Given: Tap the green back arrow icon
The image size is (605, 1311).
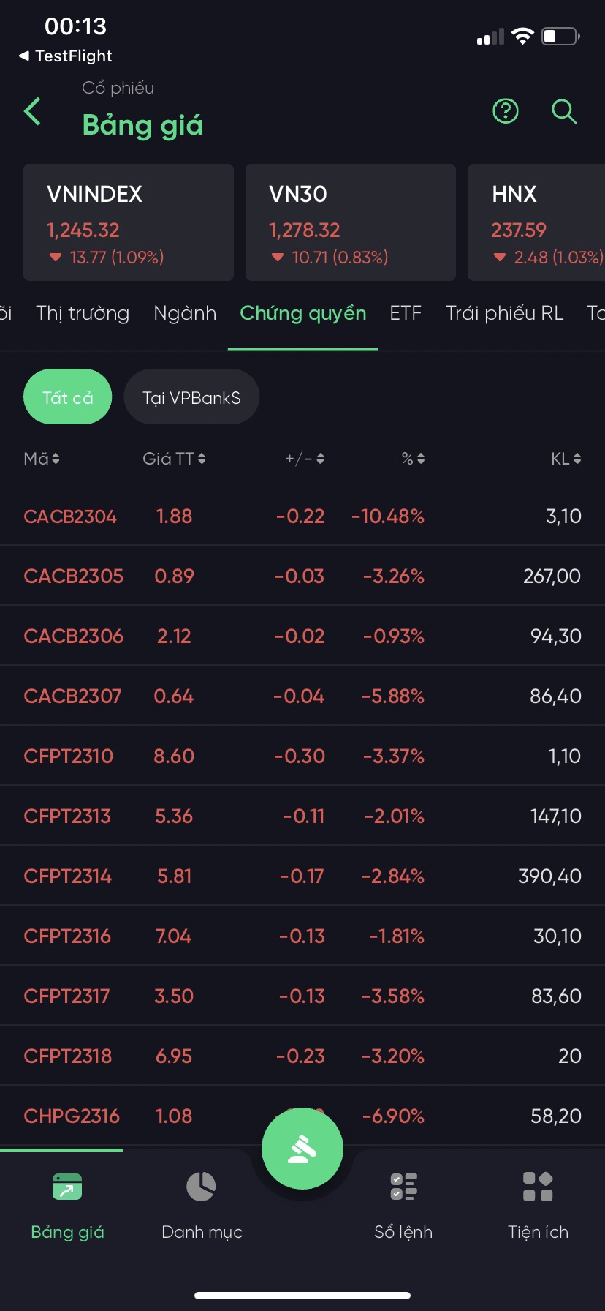Looking at the screenshot, I should 33,112.
